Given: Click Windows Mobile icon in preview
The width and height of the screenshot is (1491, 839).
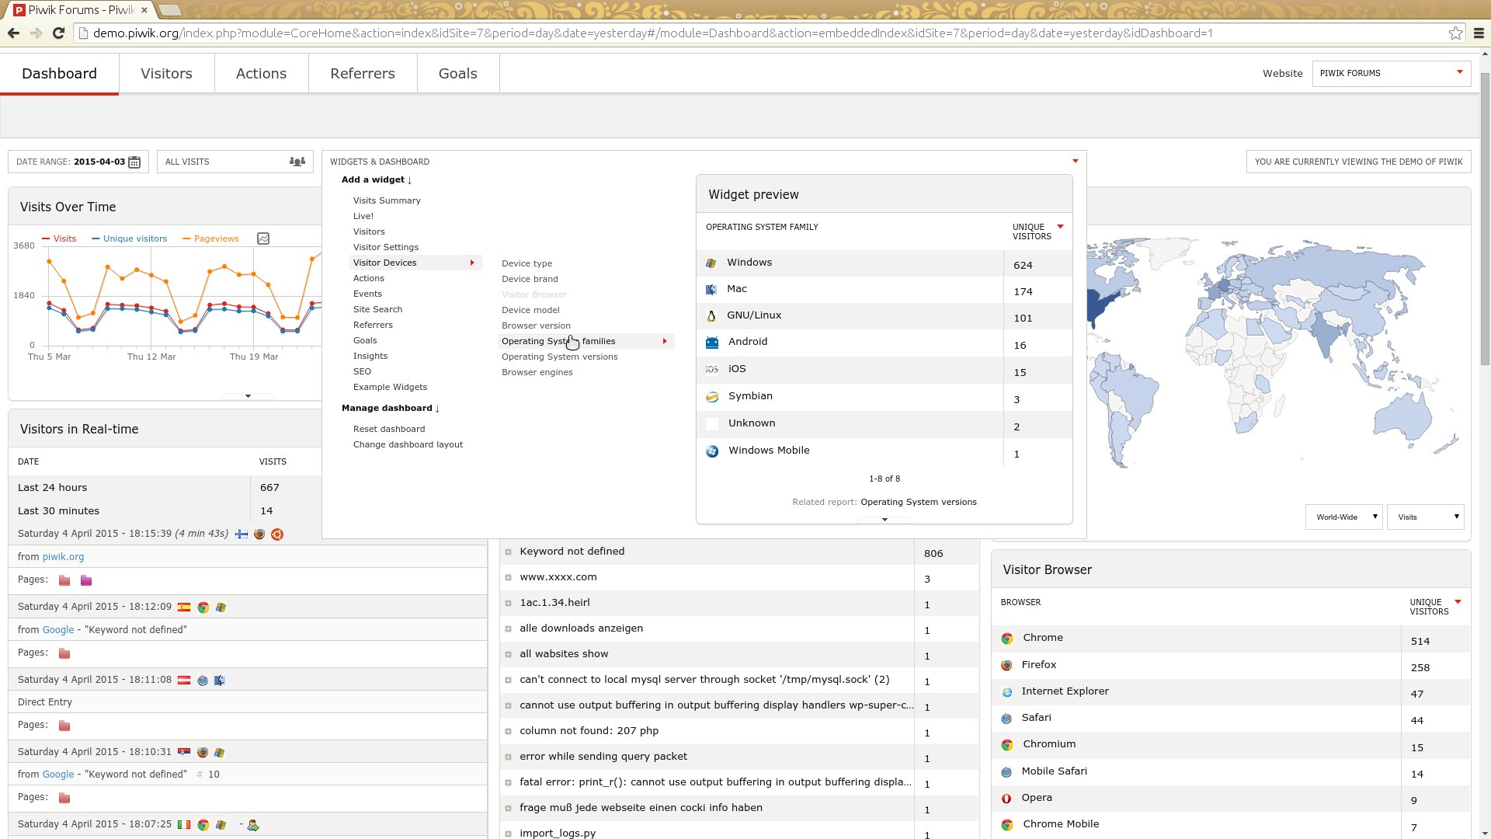Looking at the screenshot, I should click(x=712, y=451).
